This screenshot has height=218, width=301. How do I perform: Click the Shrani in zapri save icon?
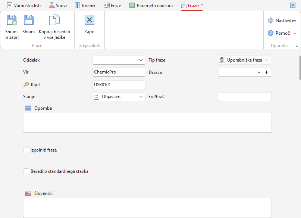(12, 20)
